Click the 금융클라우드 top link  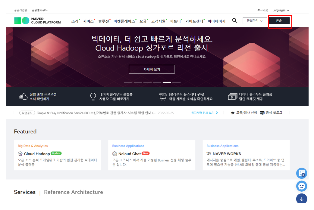click(x=40, y=10)
